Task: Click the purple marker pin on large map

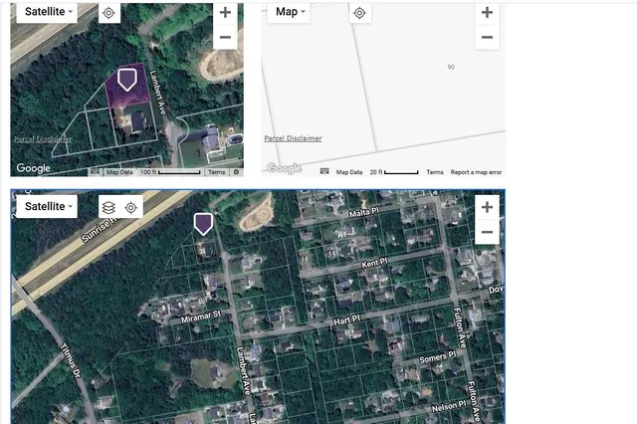Action: pyautogui.click(x=203, y=223)
